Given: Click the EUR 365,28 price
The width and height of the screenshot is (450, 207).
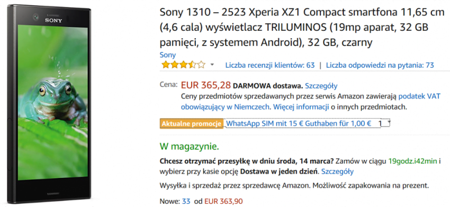Looking at the screenshot, I should [206, 85].
